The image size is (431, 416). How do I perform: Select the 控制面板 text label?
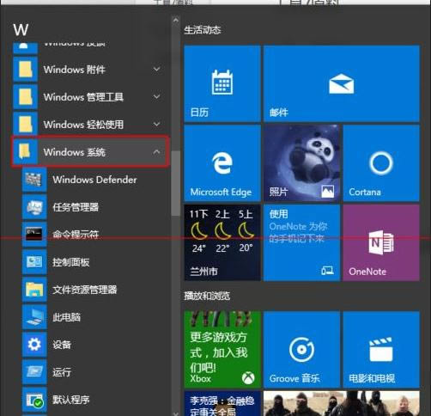[x=71, y=262]
